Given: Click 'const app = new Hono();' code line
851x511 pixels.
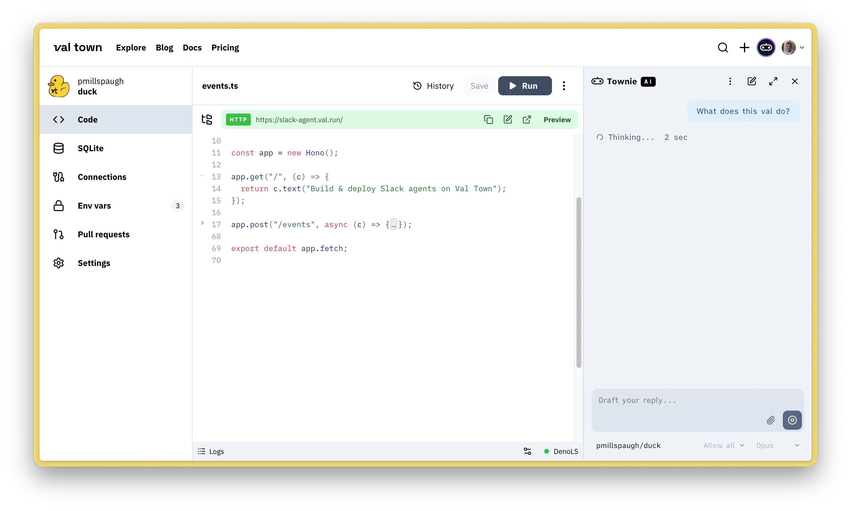Looking at the screenshot, I should coord(284,153).
